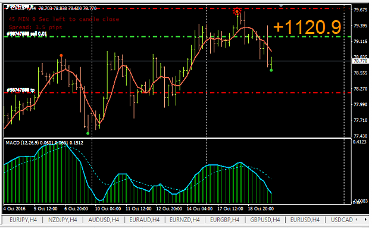Select the AUDUSD,H4 chart tab

pos(104,220)
